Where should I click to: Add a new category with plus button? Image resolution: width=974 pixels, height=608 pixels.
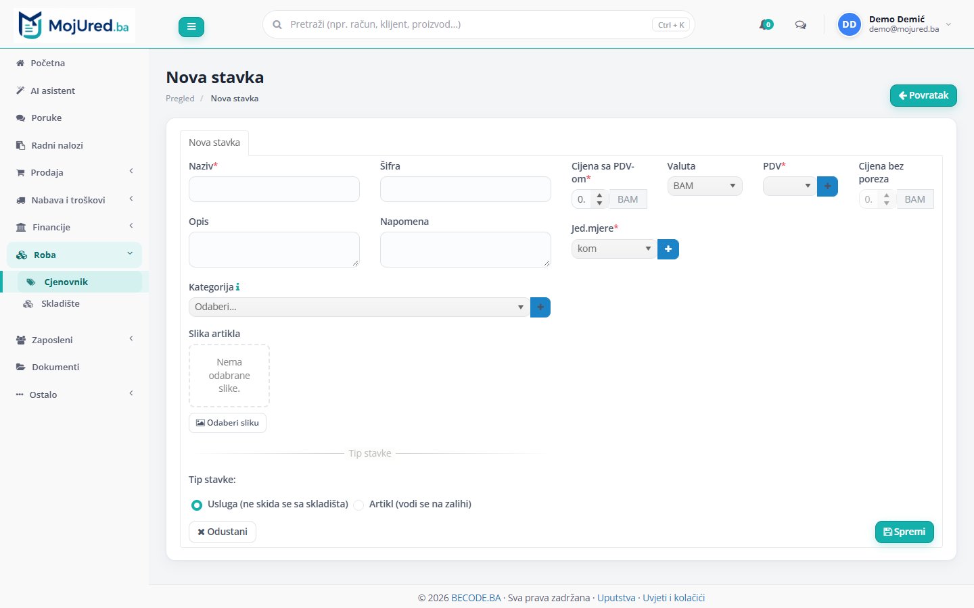click(x=540, y=307)
